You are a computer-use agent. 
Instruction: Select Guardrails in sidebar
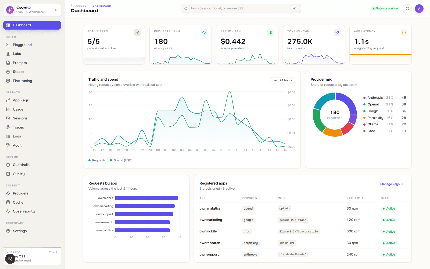click(x=32, y=165)
